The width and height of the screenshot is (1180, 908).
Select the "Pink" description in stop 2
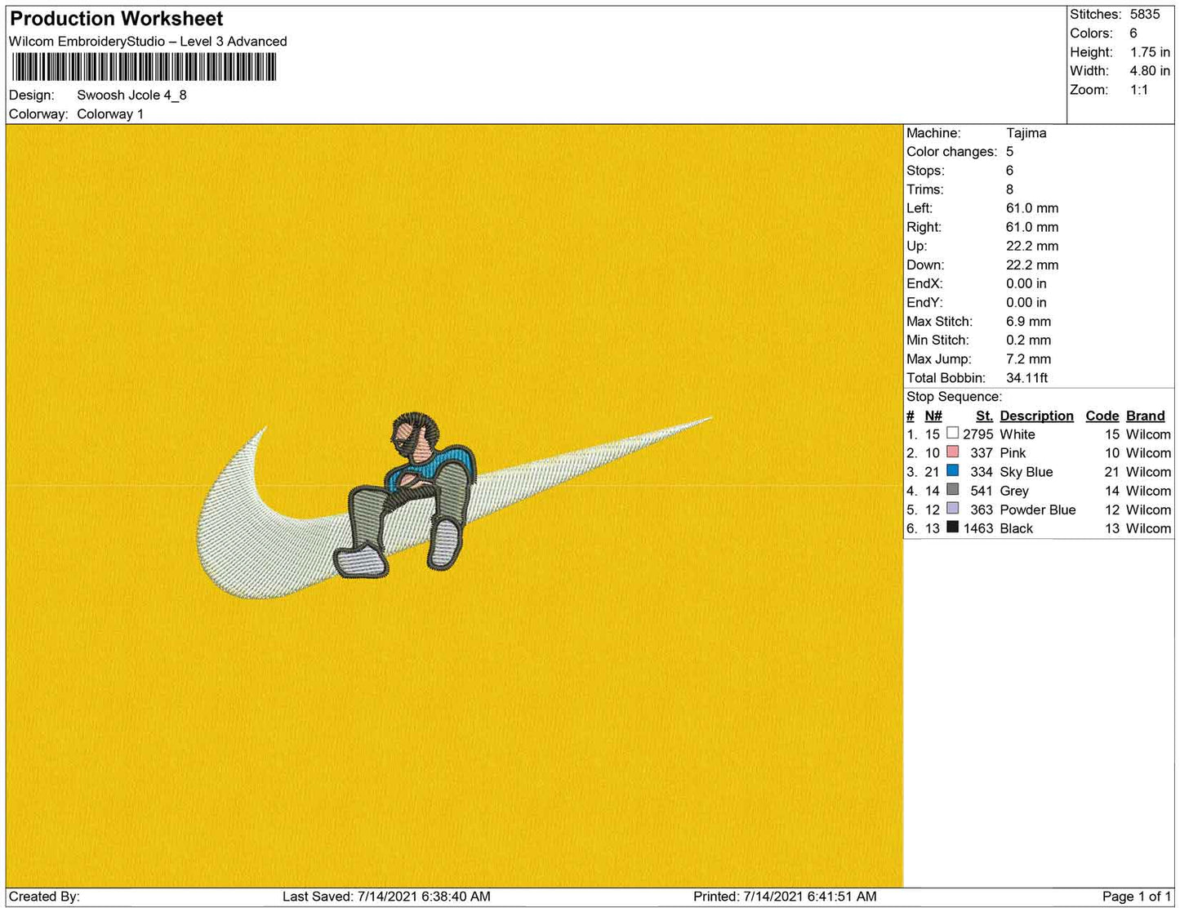(x=1013, y=453)
